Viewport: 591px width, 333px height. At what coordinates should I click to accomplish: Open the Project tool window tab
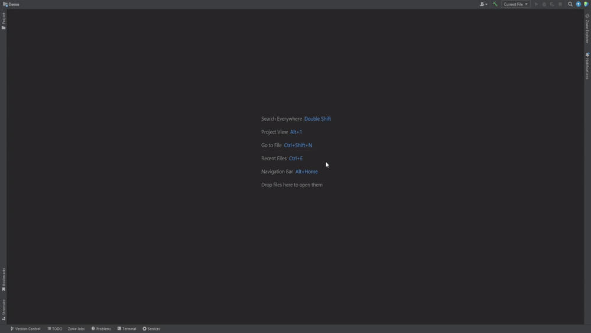click(4, 21)
